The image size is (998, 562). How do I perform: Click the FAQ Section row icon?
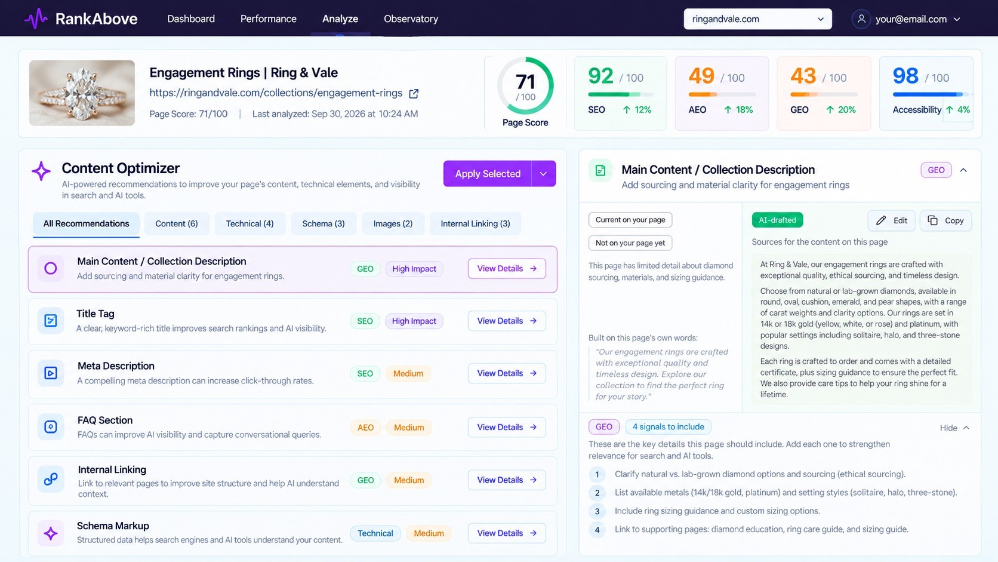pos(51,427)
